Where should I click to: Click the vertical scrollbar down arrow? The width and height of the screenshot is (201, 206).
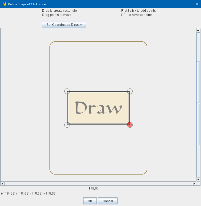point(198,179)
